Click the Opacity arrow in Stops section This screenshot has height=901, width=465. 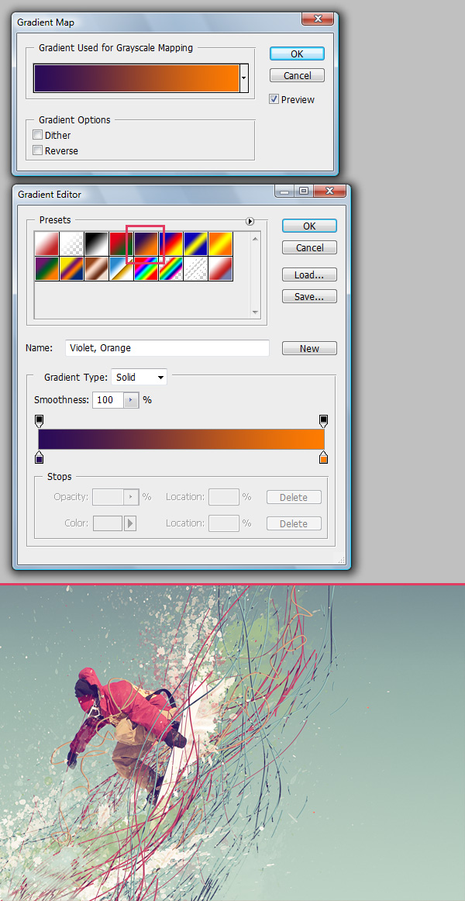[132, 496]
